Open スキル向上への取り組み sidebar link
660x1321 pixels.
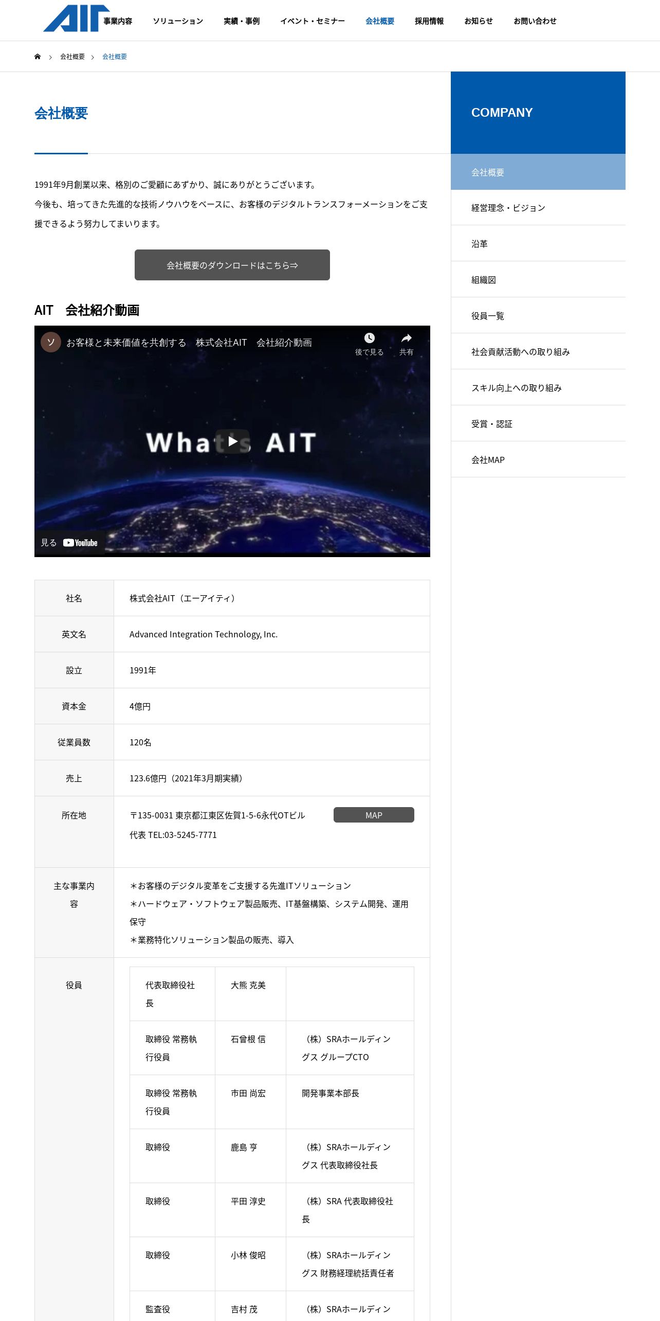pyautogui.click(x=538, y=388)
